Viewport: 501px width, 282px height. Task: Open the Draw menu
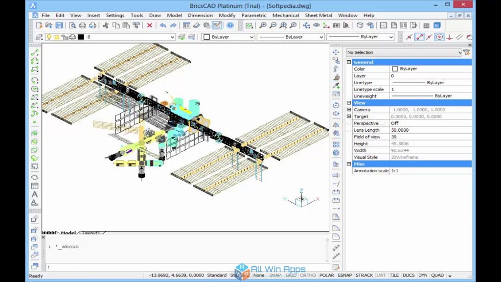click(155, 15)
